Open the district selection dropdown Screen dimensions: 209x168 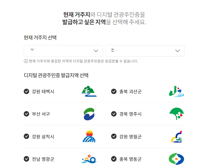pyautogui.click(x=145, y=51)
